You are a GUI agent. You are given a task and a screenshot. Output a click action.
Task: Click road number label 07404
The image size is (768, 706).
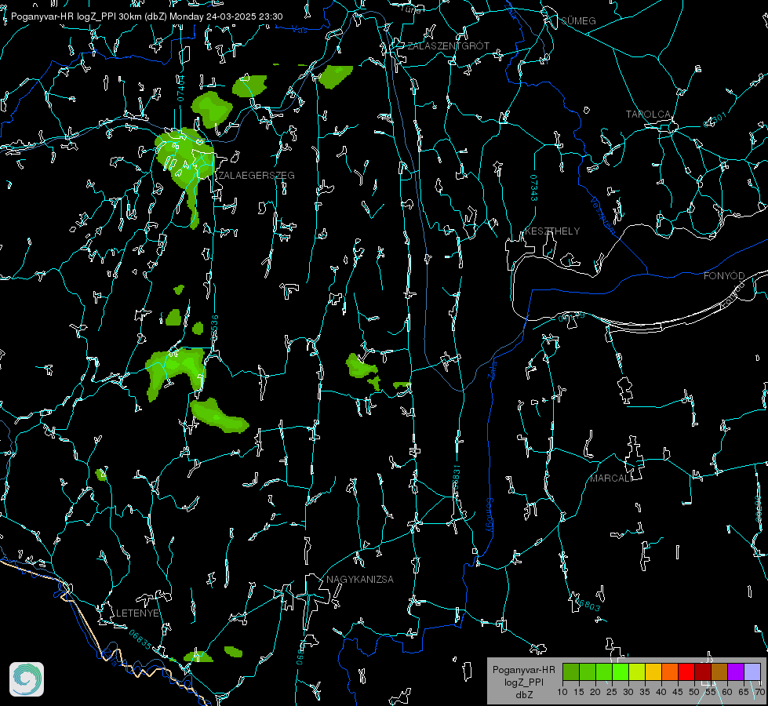180,88
